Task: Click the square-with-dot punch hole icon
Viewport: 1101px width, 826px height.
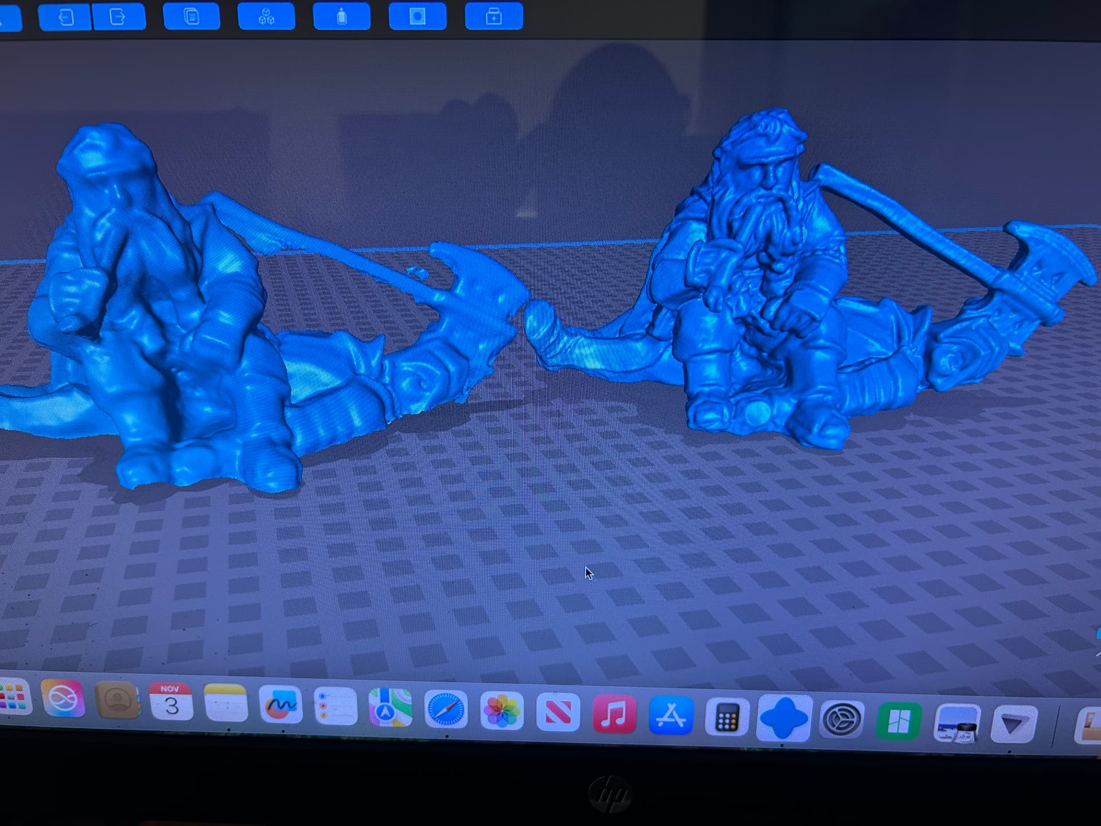Action: pos(417,16)
